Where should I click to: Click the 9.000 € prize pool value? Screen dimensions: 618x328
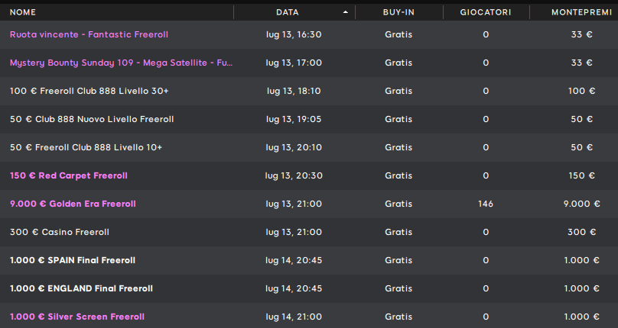click(582, 204)
